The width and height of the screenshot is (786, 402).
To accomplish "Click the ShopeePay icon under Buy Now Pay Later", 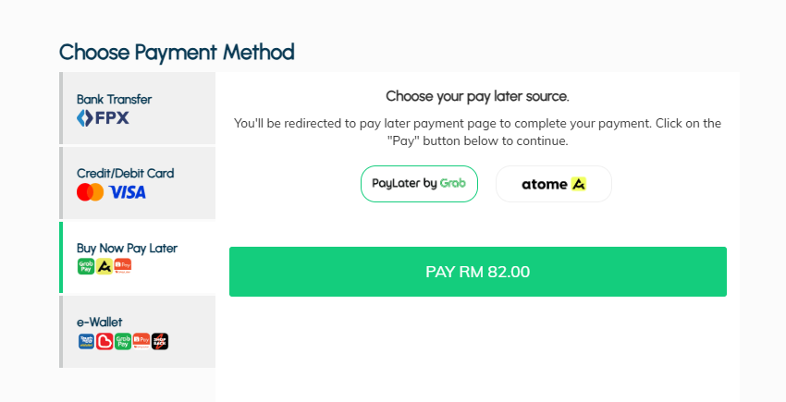I will [123, 266].
